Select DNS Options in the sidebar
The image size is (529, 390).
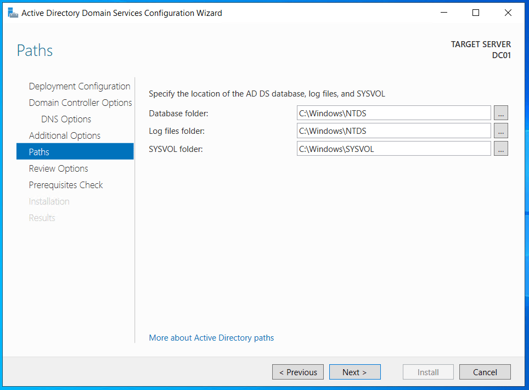66,119
